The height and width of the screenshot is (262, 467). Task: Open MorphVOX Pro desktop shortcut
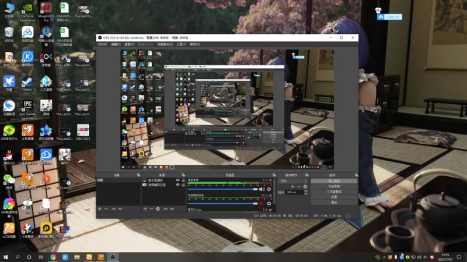tap(46, 12)
